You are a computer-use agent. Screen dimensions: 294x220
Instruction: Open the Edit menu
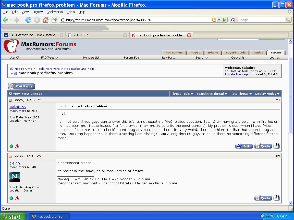click(x=15, y=12)
